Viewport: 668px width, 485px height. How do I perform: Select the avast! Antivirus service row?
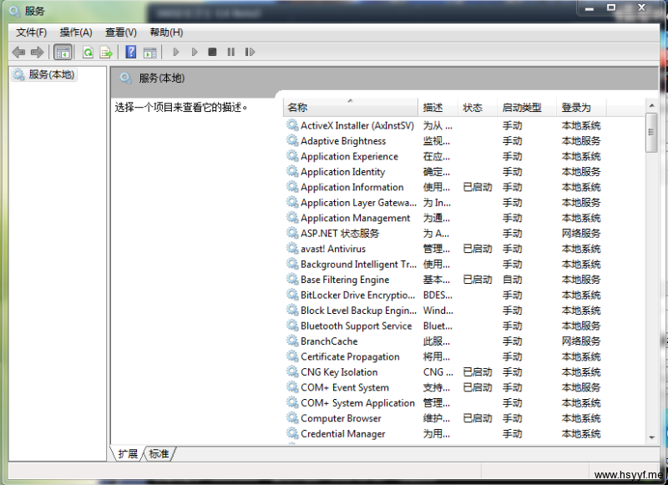(333, 249)
